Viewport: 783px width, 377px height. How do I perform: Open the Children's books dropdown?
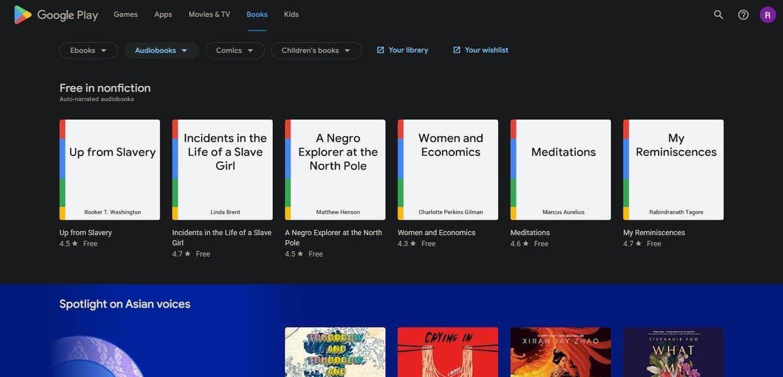316,51
